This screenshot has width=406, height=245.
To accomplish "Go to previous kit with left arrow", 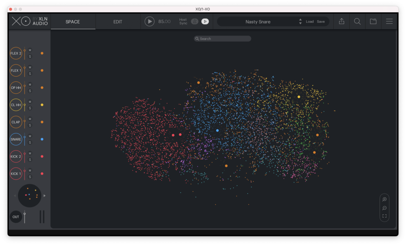I will 15,196.
